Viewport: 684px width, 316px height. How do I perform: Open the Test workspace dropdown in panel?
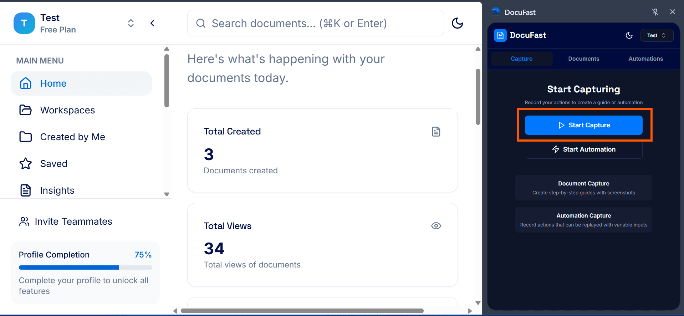pyautogui.click(x=657, y=35)
